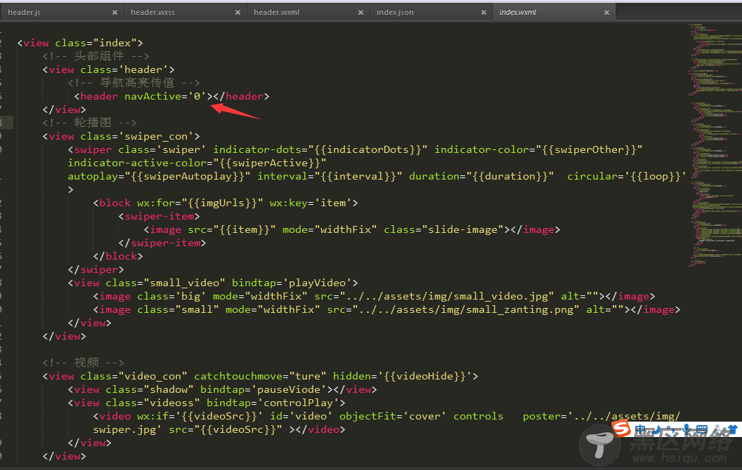Click catchtouchmove="ture" attribute

[x=260, y=377]
